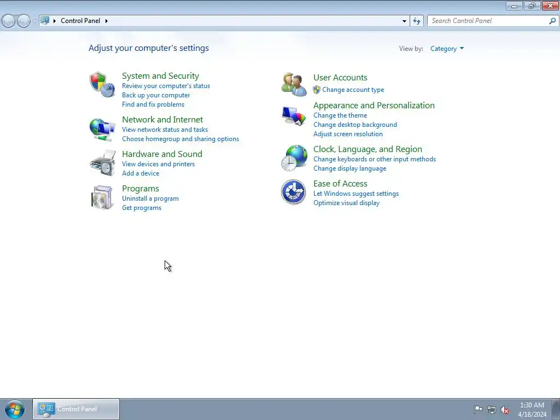
Task: Minimize the Control Panel window
Action: point(514,5)
